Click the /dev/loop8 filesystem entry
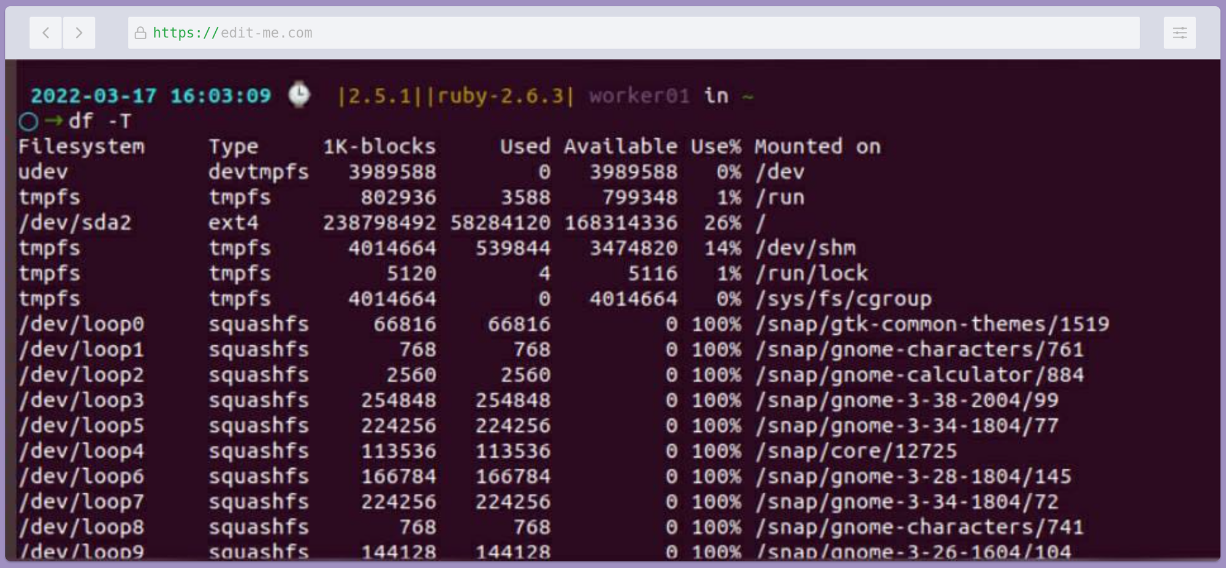The image size is (1226, 568). (x=82, y=528)
